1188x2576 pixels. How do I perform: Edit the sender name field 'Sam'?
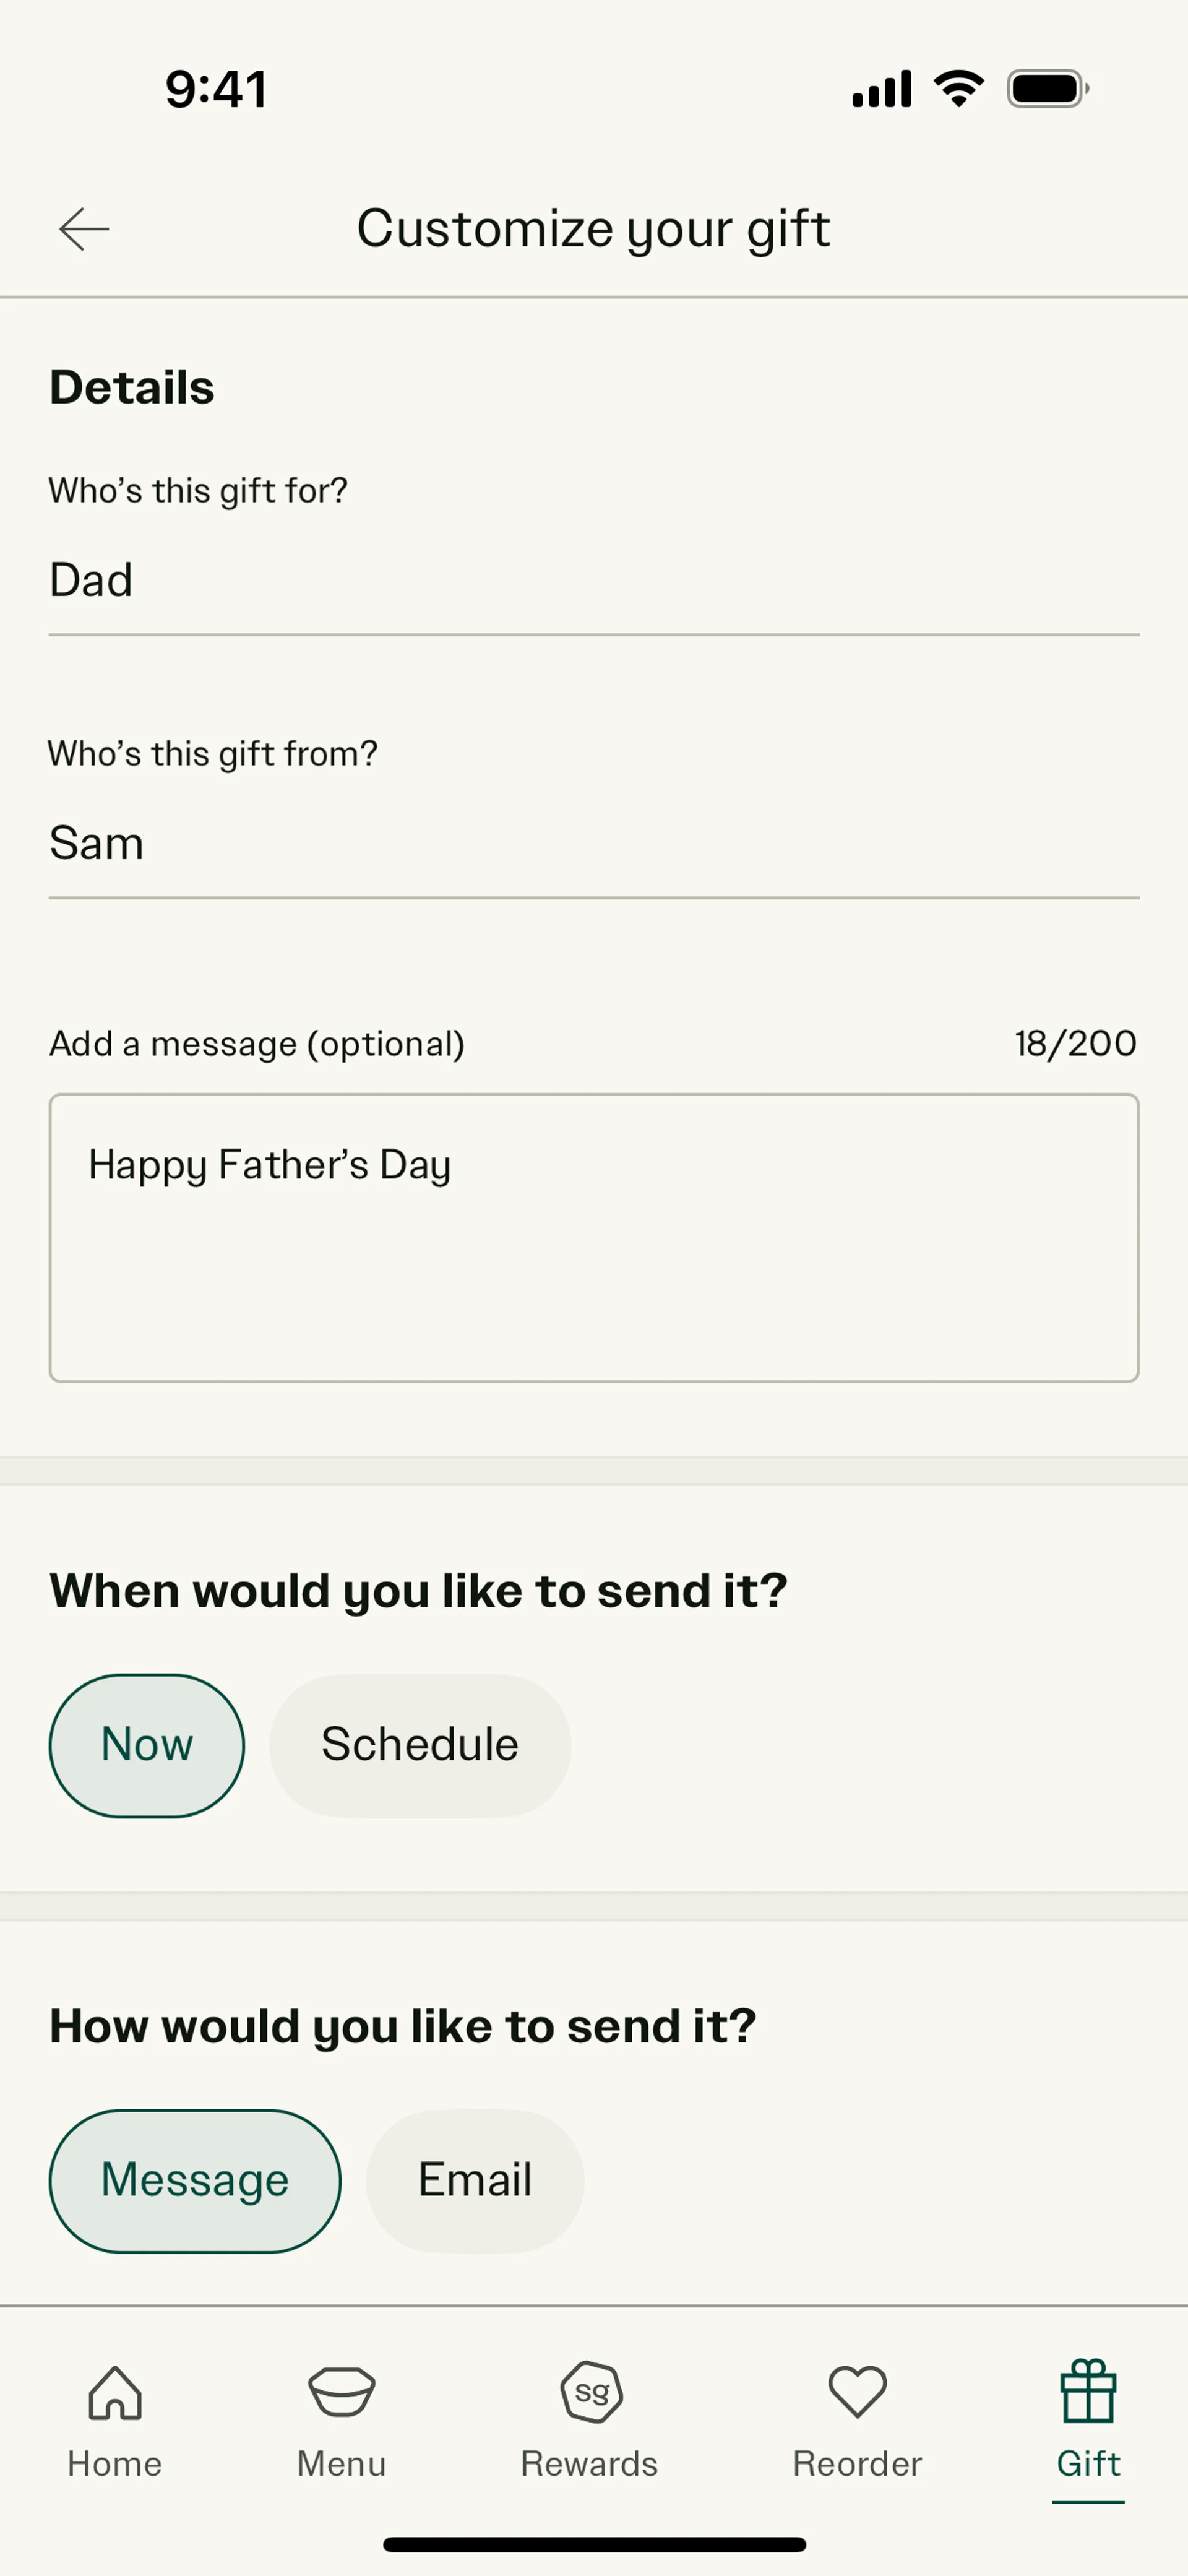coord(594,844)
